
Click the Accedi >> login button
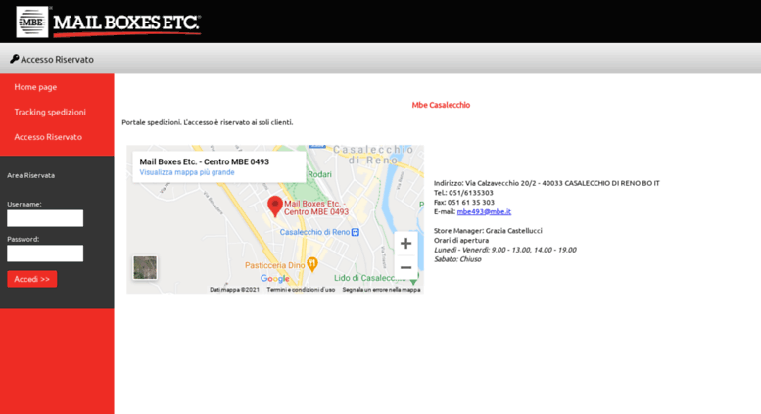point(32,279)
